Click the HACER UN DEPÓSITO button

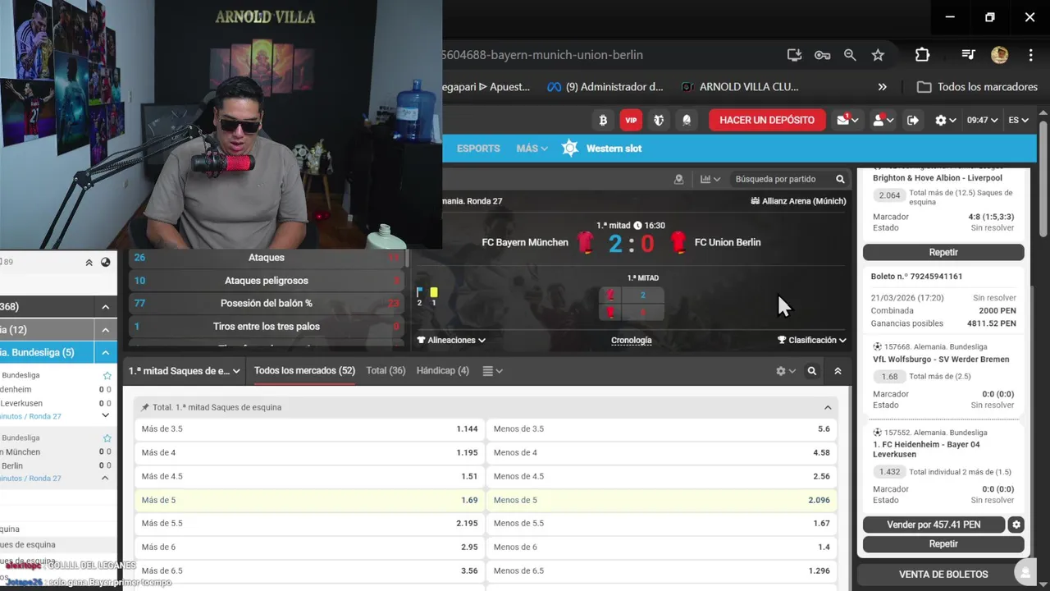[x=767, y=120]
